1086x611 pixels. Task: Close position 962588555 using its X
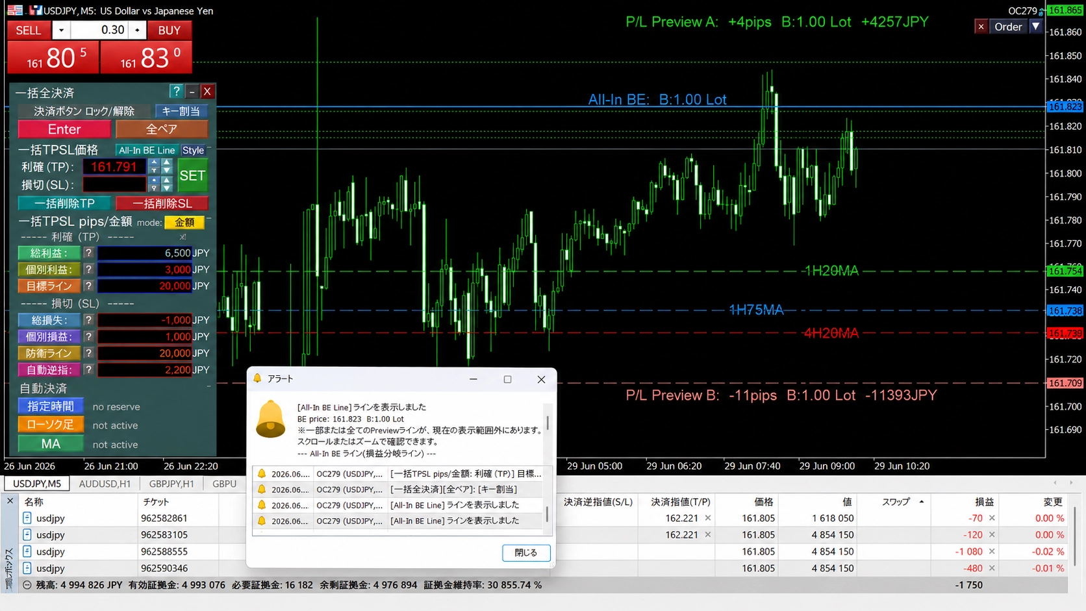coord(992,551)
